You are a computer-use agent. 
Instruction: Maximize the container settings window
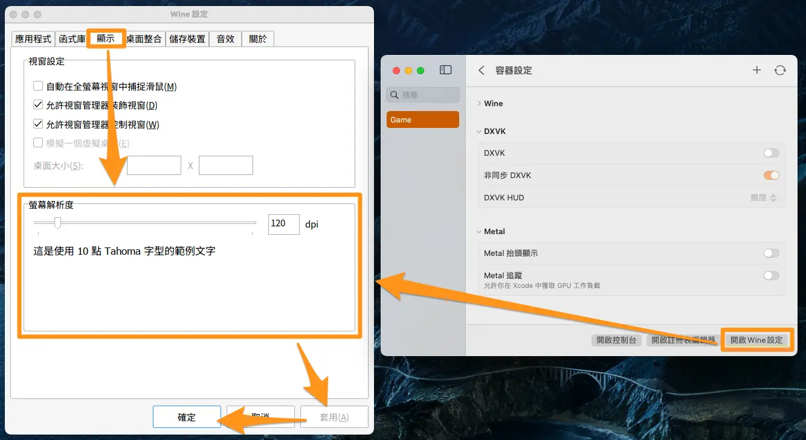[421, 71]
